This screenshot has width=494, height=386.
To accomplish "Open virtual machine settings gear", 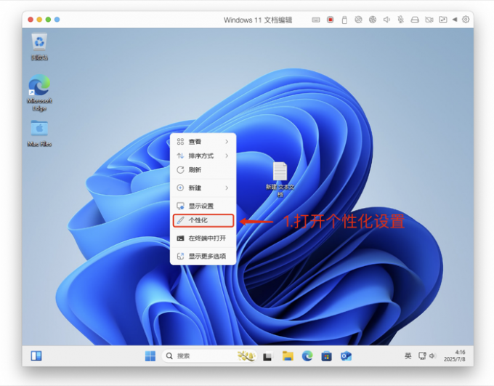I will tap(466, 20).
